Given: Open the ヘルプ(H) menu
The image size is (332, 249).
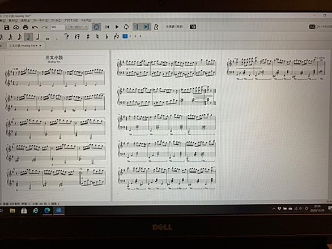Looking at the screenshot, I should pyautogui.click(x=86, y=20).
